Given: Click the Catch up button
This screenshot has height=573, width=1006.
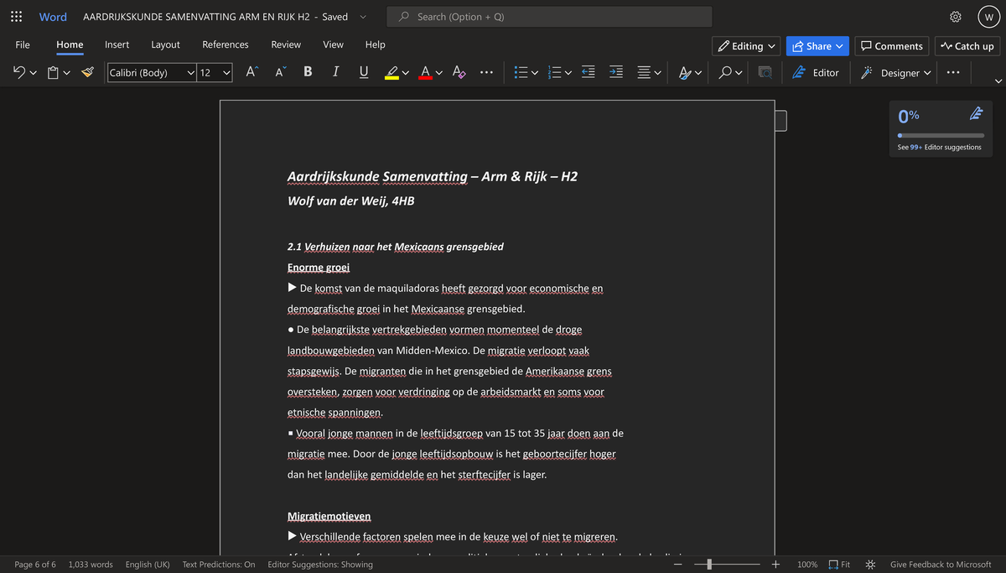Looking at the screenshot, I should point(967,46).
